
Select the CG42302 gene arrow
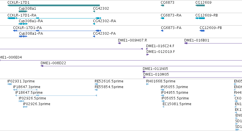pyautogui.click(x=94, y=11)
